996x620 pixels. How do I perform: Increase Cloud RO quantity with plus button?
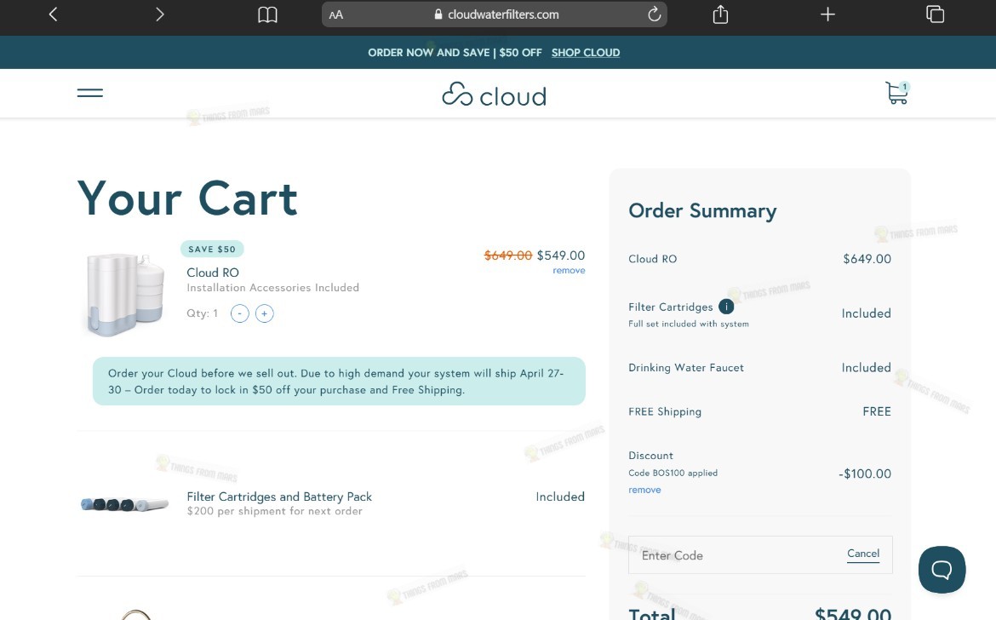[x=264, y=313]
